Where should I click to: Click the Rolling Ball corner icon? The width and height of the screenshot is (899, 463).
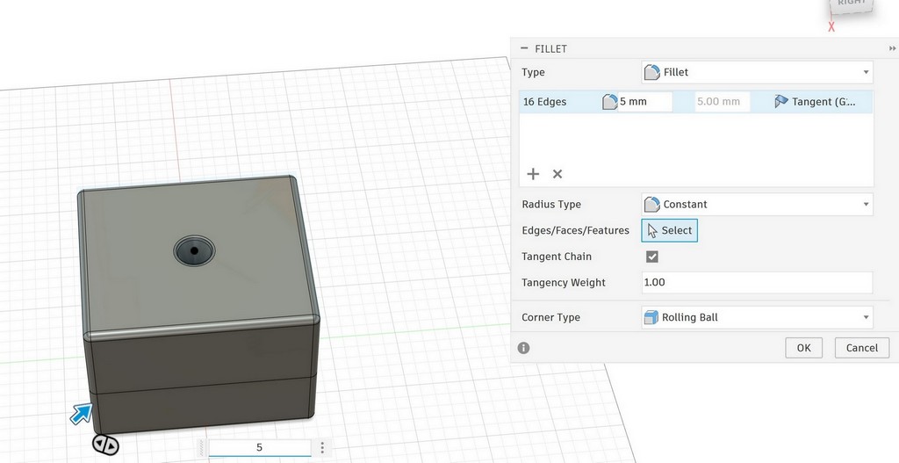click(x=651, y=317)
